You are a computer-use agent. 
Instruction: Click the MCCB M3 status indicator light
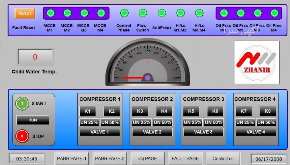tap(84, 13)
